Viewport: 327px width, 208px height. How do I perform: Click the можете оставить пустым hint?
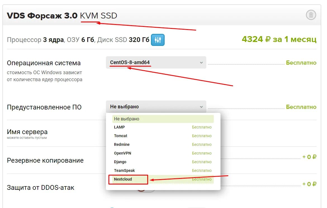click(x=27, y=138)
